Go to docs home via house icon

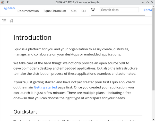pos(11,21)
